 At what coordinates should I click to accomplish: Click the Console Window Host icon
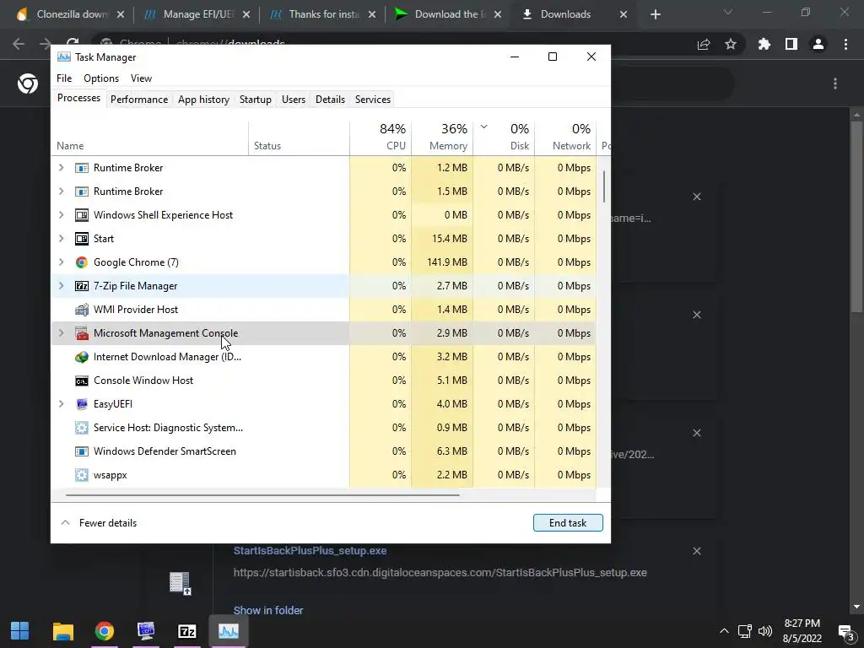click(x=82, y=381)
